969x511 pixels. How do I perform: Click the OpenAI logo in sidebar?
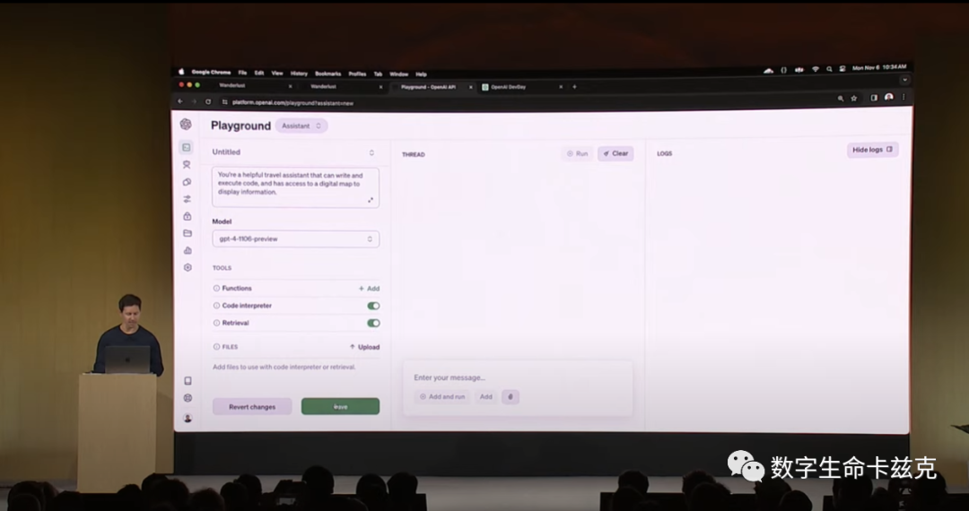186,124
